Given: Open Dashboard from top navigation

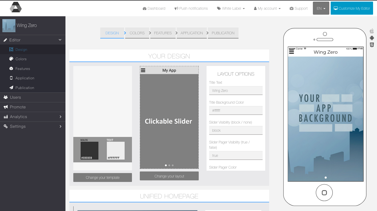Looking at the screenshot, I should point(154,8).
